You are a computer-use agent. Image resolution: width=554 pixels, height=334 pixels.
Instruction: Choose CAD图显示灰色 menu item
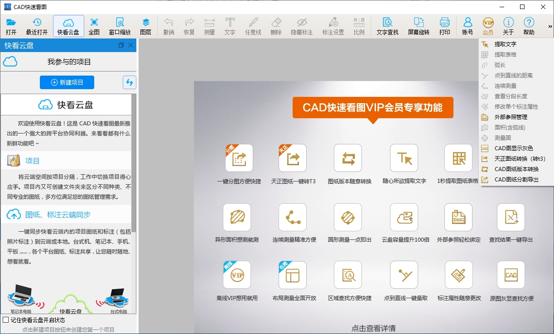pyautogui.click(x=516, y=148)
